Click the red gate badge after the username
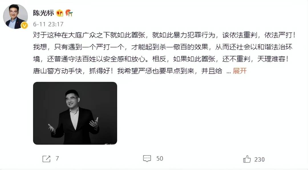The width and height of the screenshot is (308, 170). click(x=69, y=13)
